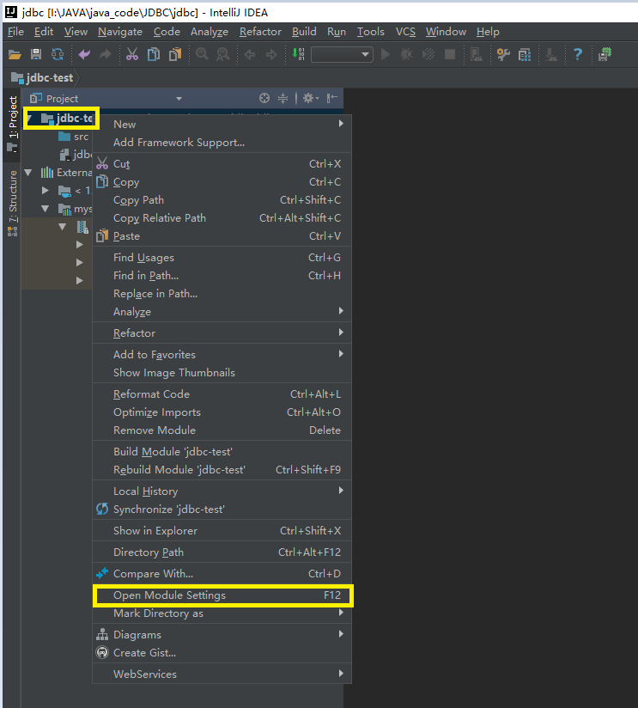Click the Cut scissors toolbar icon
Screen dimensions: 638x708
coord(131,55)
